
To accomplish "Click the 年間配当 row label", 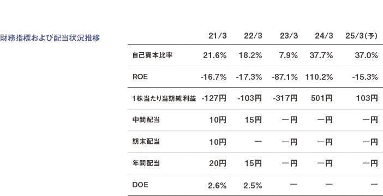I will tap(146, 163).
